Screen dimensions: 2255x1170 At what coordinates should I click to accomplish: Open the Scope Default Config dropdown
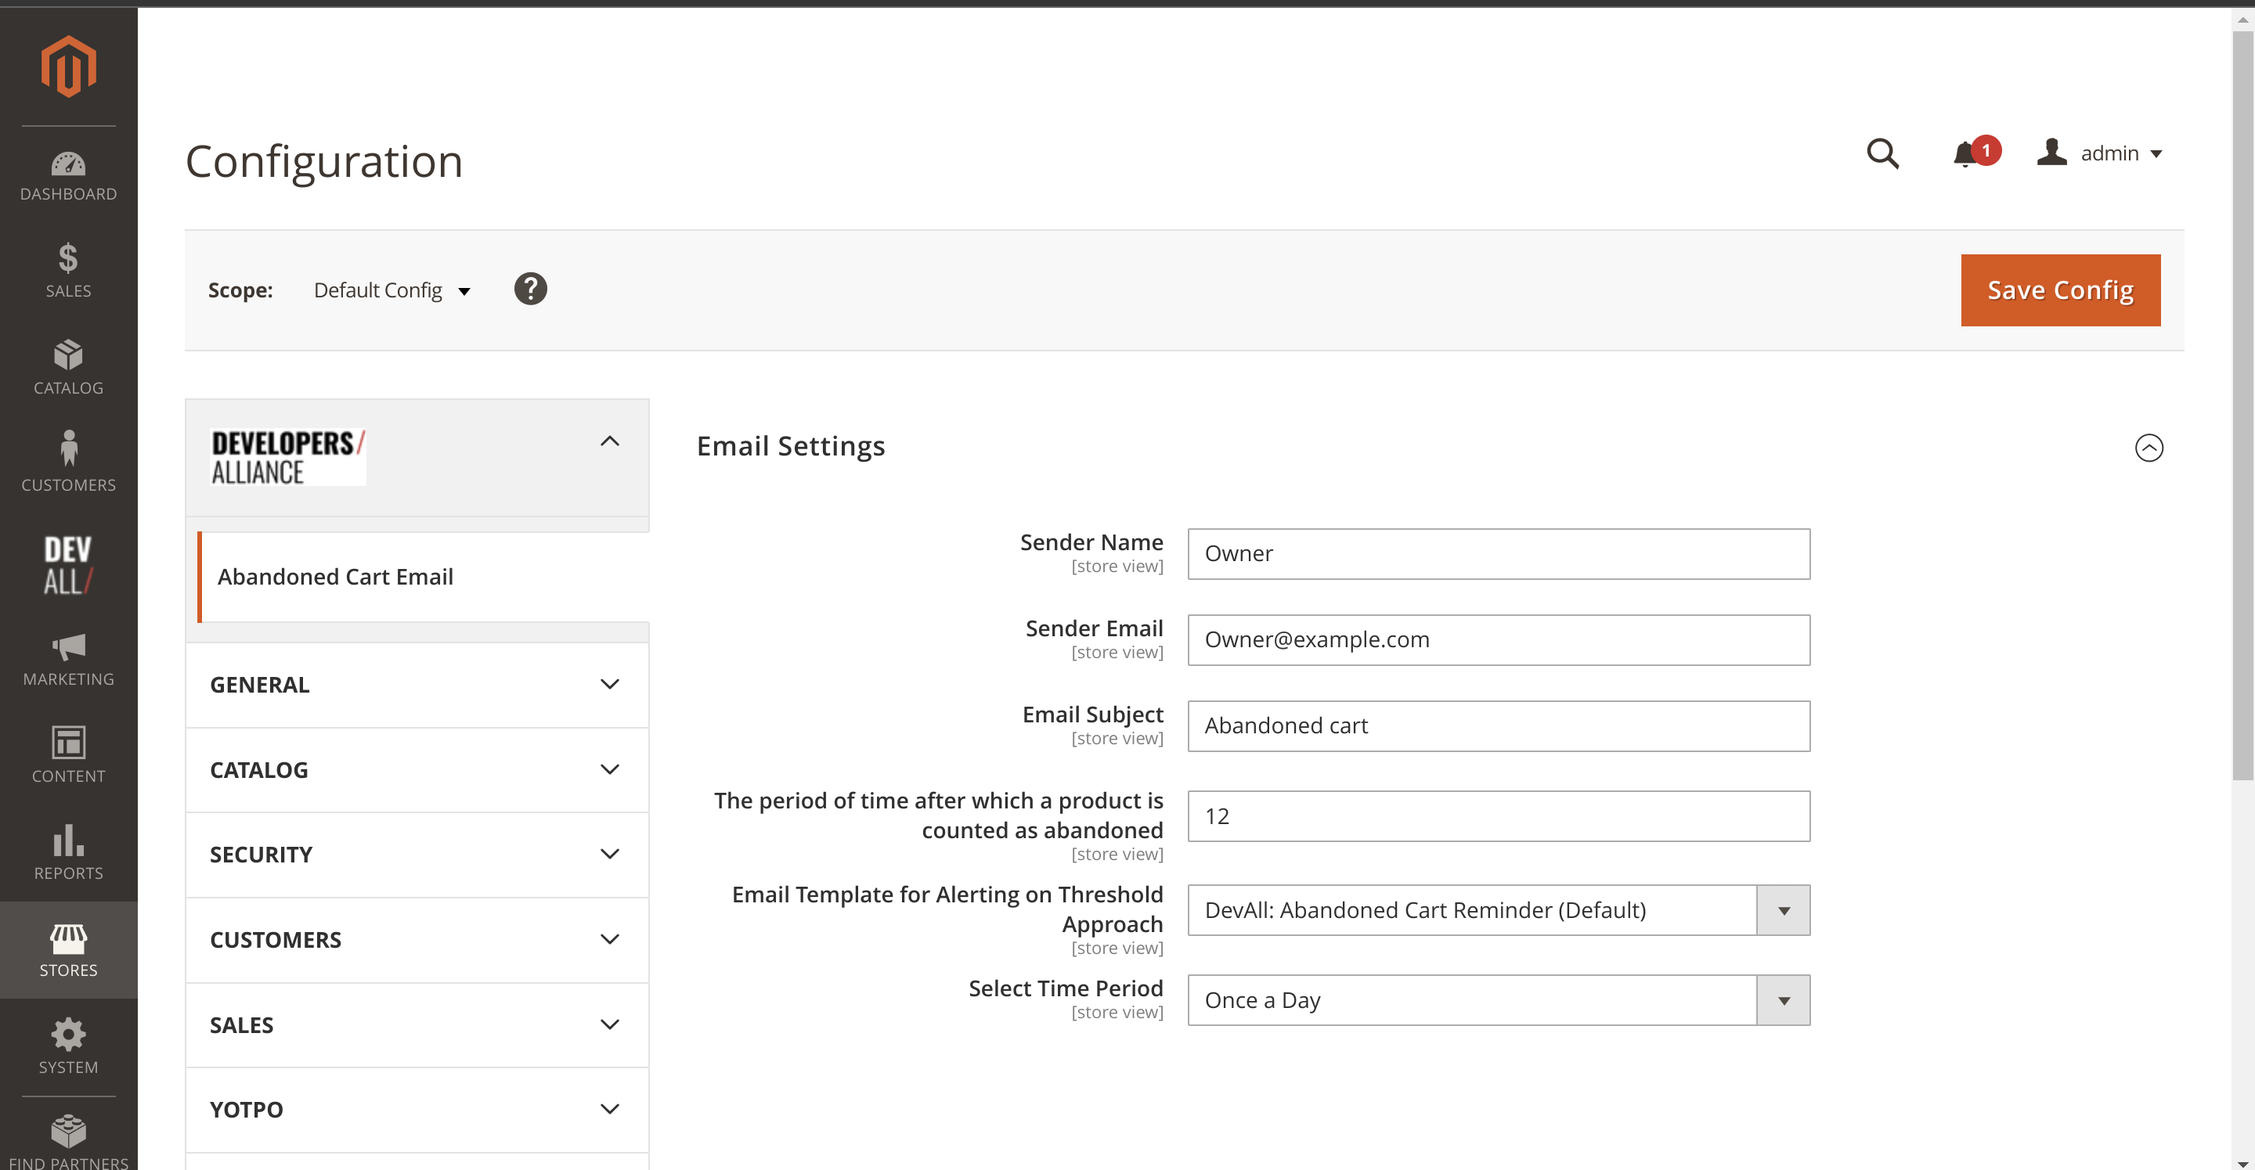coord(391,290)
